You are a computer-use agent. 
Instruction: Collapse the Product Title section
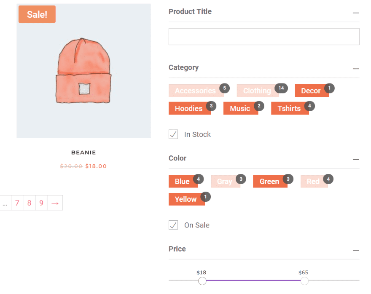coord(356,13)
